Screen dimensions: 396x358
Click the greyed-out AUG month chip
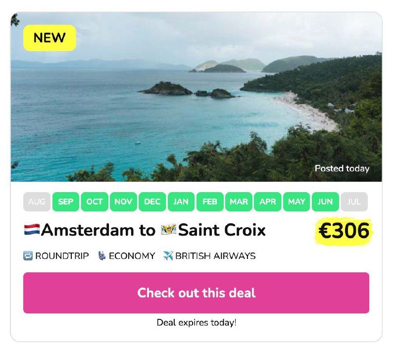pos(37,202)
